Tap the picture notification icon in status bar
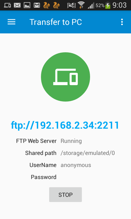This screenshot has width=131, height=219. [27, 5]
